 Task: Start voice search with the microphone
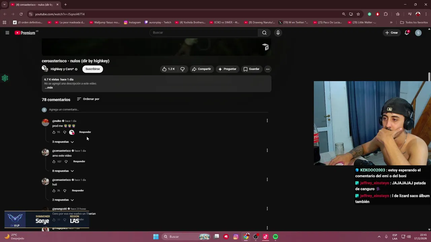point(278,33)
